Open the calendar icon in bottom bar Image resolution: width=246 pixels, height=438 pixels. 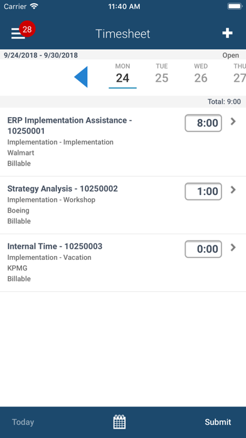[119, 422]
